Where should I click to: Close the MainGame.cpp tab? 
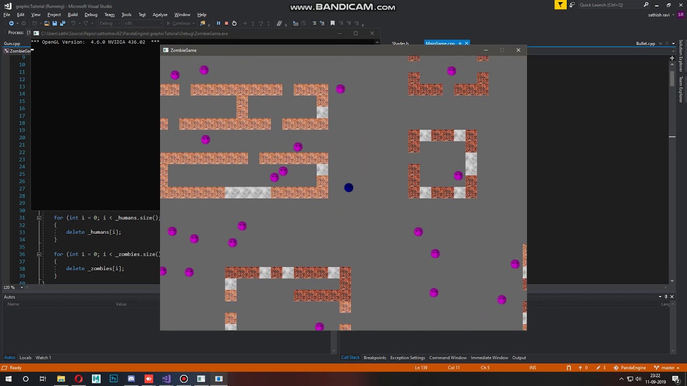(x=466, y=43)
